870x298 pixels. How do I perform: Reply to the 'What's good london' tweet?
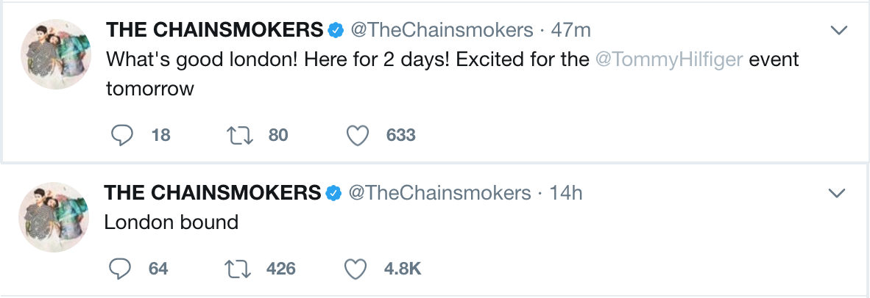(x=121, y=135)
